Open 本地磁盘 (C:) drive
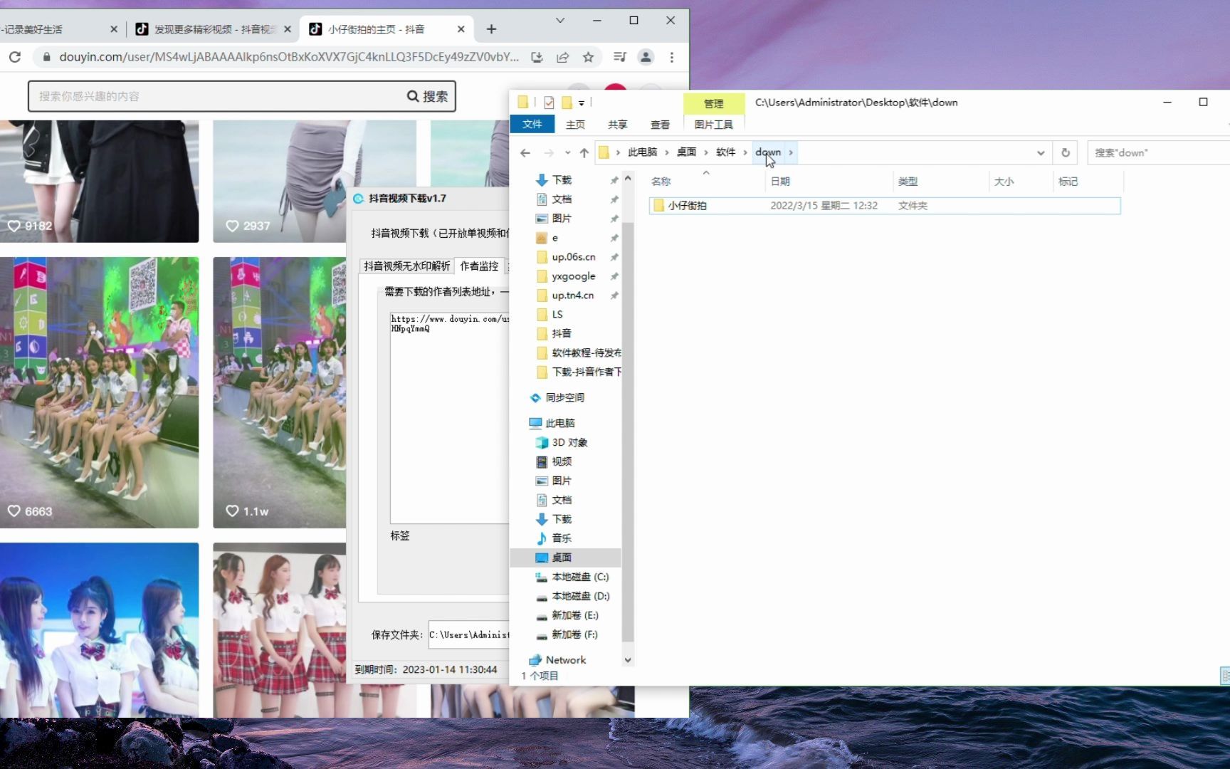The image size is (1230, 769). click(580, 577)
